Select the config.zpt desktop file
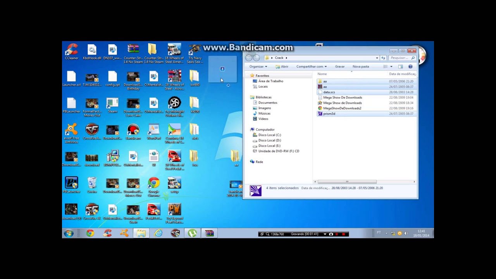This screenshot has height=279, width=496. [112, 79]
